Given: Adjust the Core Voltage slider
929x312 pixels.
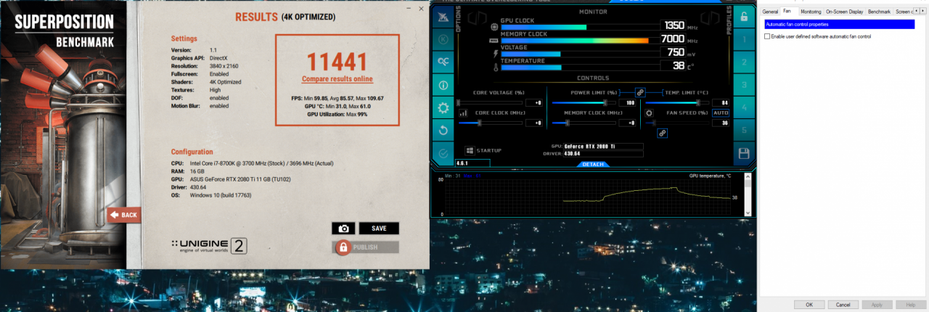Looking at the screenshot, I should [489, 103].
